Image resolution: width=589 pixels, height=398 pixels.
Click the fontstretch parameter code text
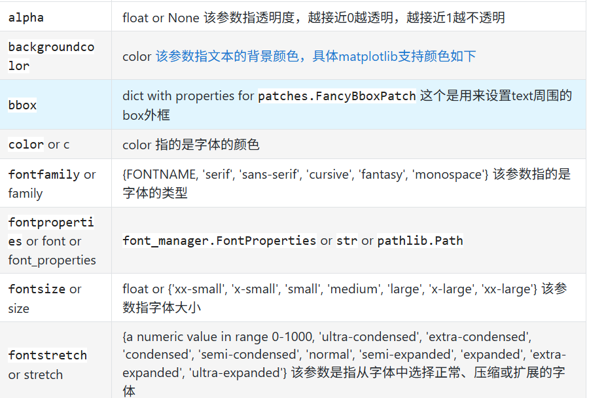coord(48,355)
